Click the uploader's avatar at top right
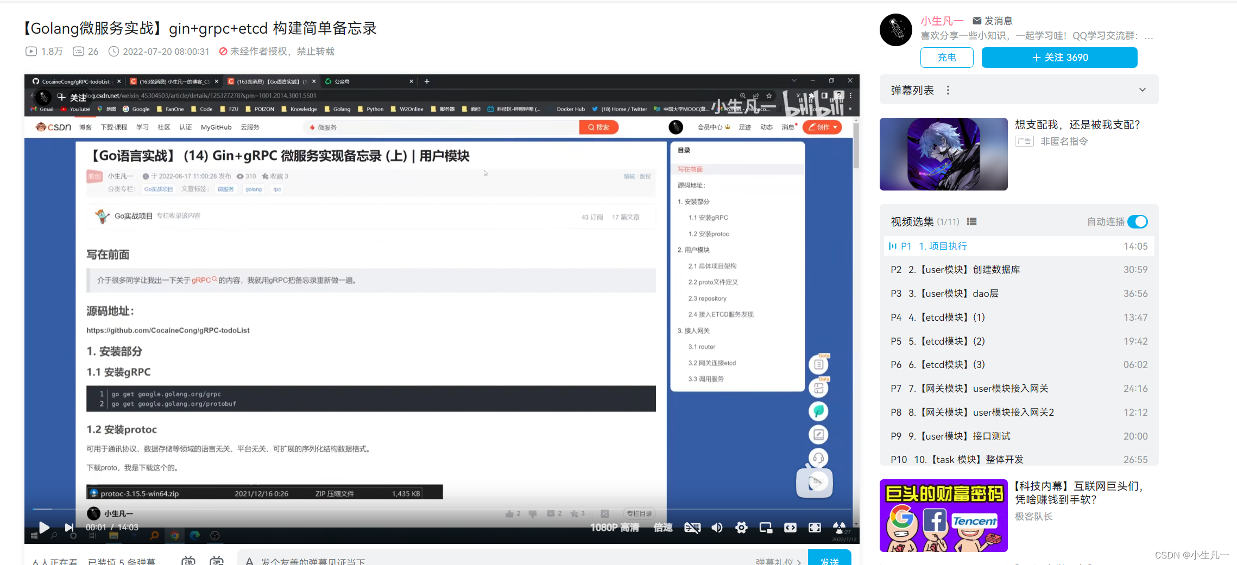 coord(896,30)
